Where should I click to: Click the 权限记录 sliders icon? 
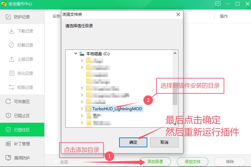point(11,88)
